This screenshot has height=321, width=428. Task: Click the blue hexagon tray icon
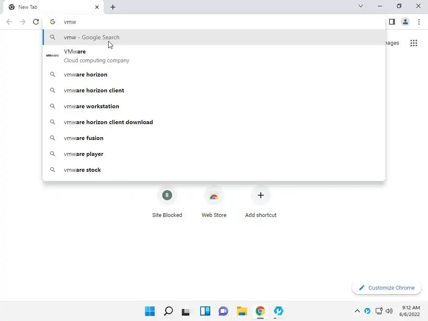[367, 311]
